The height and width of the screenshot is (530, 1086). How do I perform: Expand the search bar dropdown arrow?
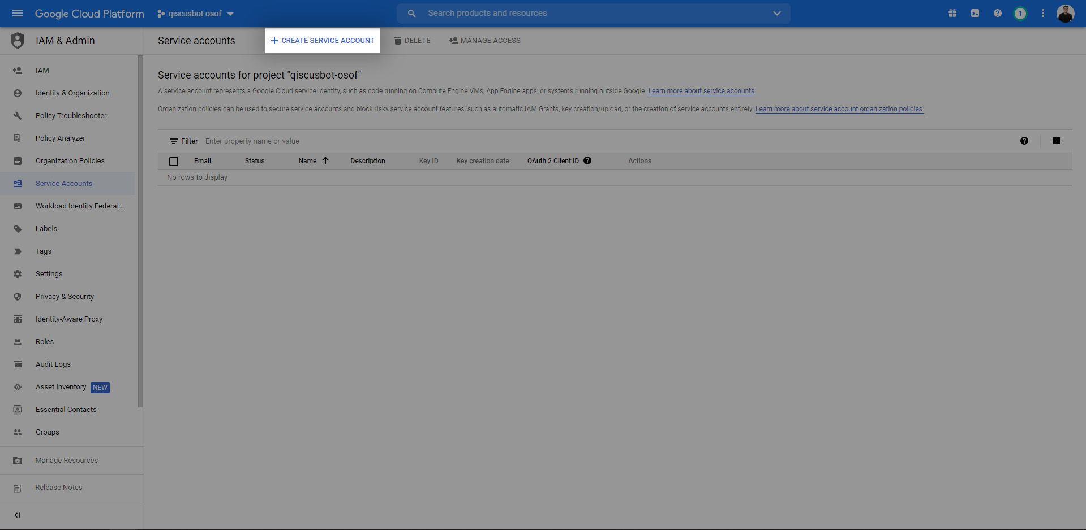tap(776, 13)
